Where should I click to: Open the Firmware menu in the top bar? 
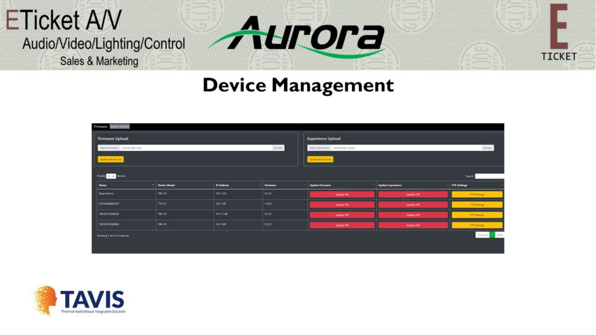tap(101, 126)
